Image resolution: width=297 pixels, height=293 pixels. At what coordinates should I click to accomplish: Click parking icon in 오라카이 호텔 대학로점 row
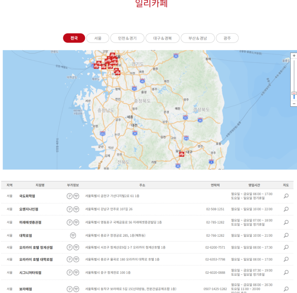pyautogui.click(x=70, y=259)
